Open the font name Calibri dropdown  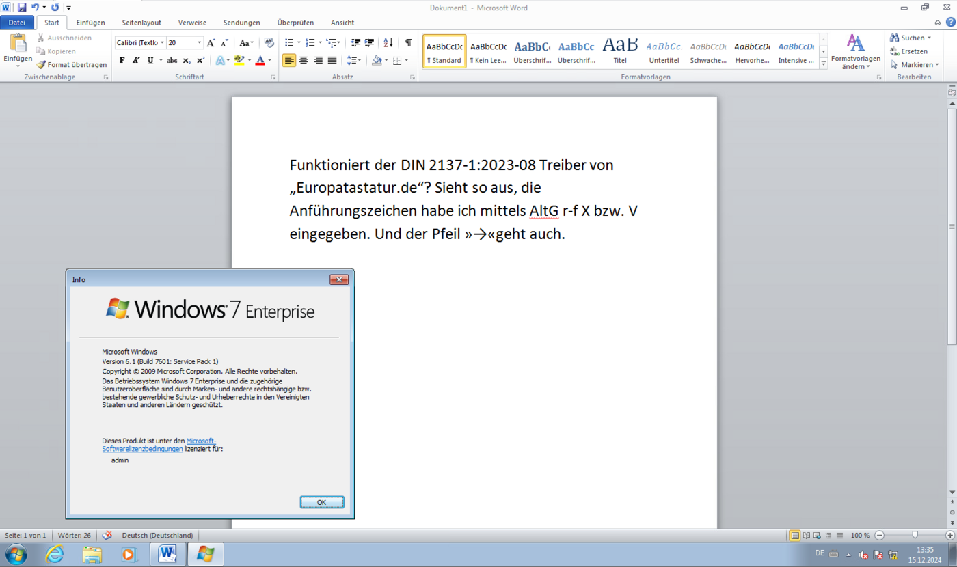click(x=162, y=42)
